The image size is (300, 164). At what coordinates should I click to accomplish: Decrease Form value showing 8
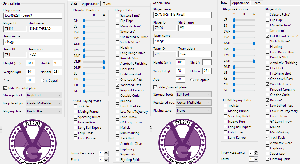click(x=256, y=160)
